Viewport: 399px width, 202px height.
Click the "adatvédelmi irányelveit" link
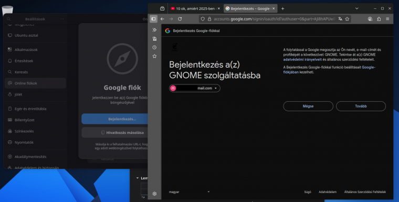click(302, 59)
